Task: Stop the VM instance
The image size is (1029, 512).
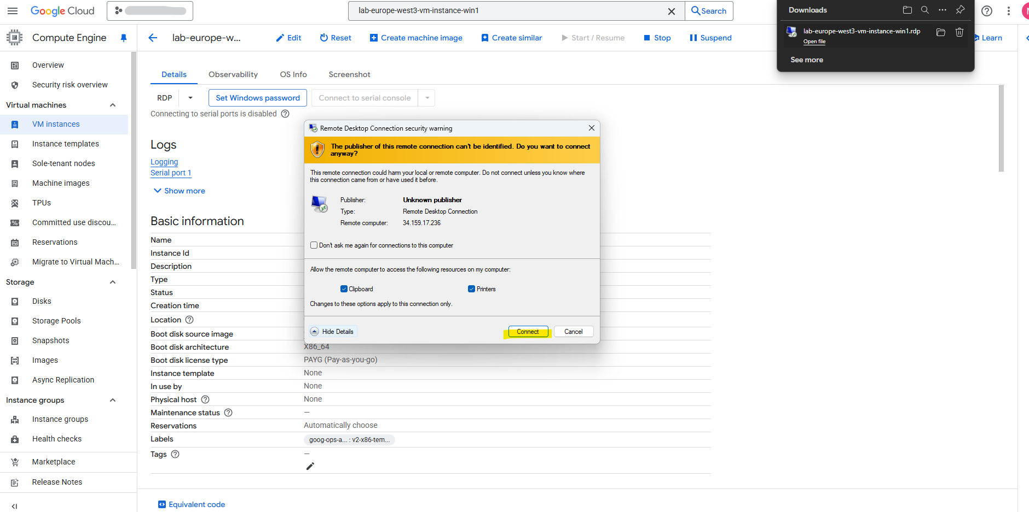Action: (x=657, y=38)
